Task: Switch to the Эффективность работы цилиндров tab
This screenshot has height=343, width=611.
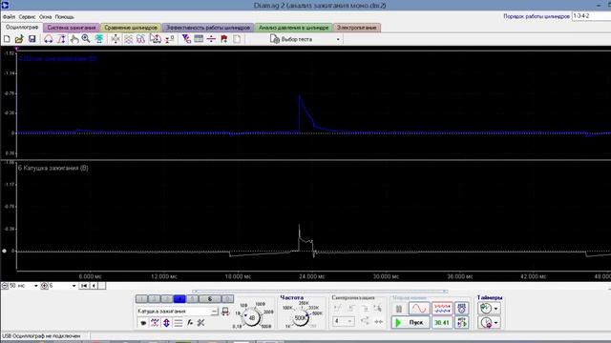Action: click(x=208, y=28)
